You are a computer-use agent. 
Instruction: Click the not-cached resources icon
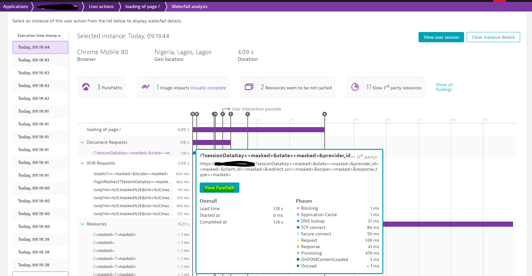pyautogui.click(x=249, y=87)
